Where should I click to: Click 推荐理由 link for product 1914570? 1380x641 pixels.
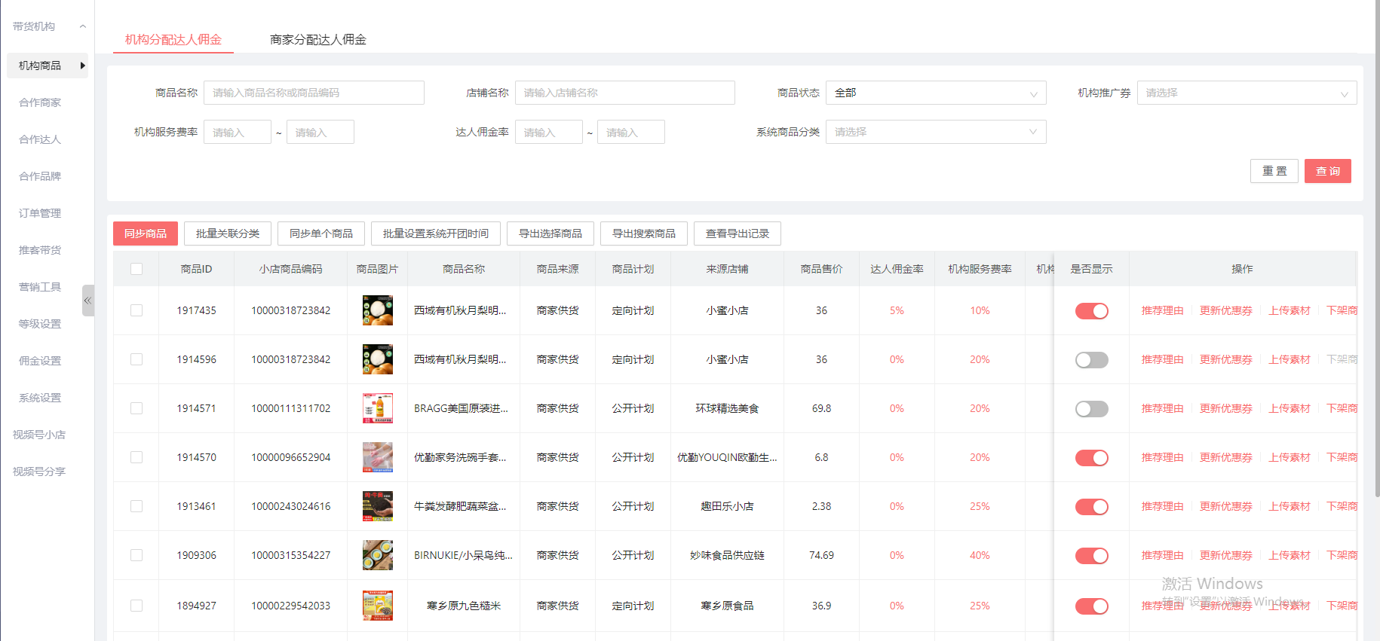[x=1162, y=457]
